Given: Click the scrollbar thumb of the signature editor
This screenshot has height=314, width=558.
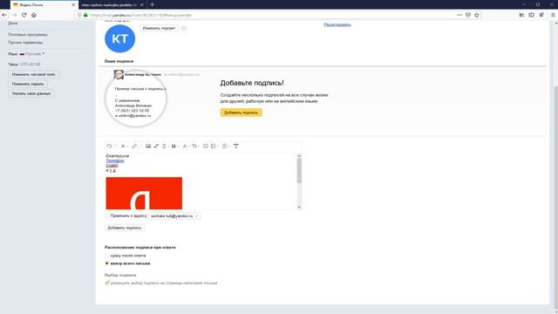Looking at the screenshot, I should (299, 170).
